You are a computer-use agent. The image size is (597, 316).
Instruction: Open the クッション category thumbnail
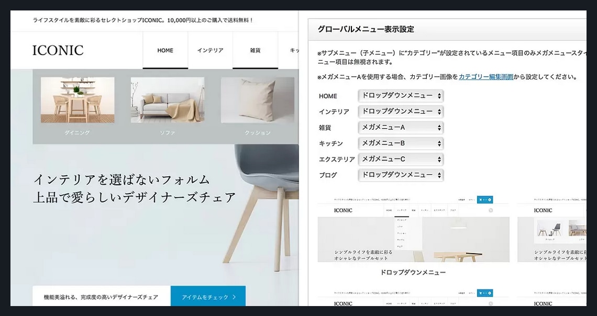tap(257, 100)
